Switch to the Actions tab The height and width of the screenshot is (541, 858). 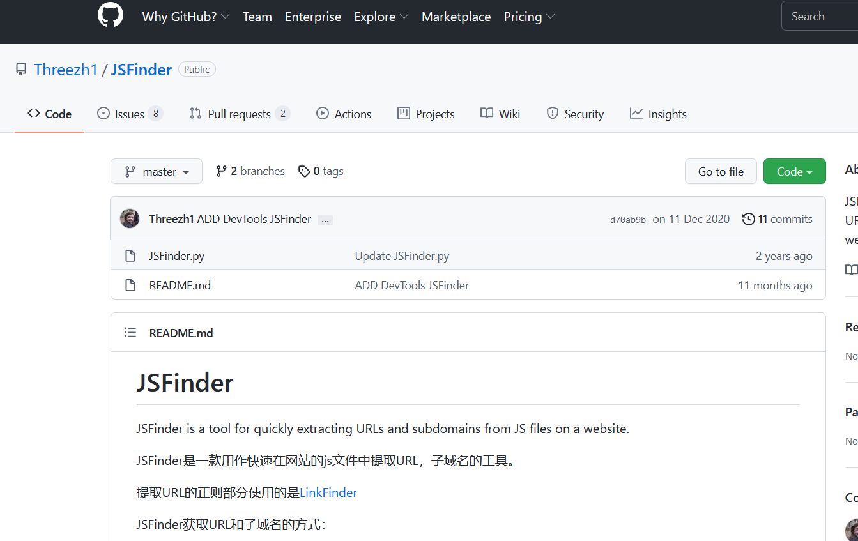(344, 114)
